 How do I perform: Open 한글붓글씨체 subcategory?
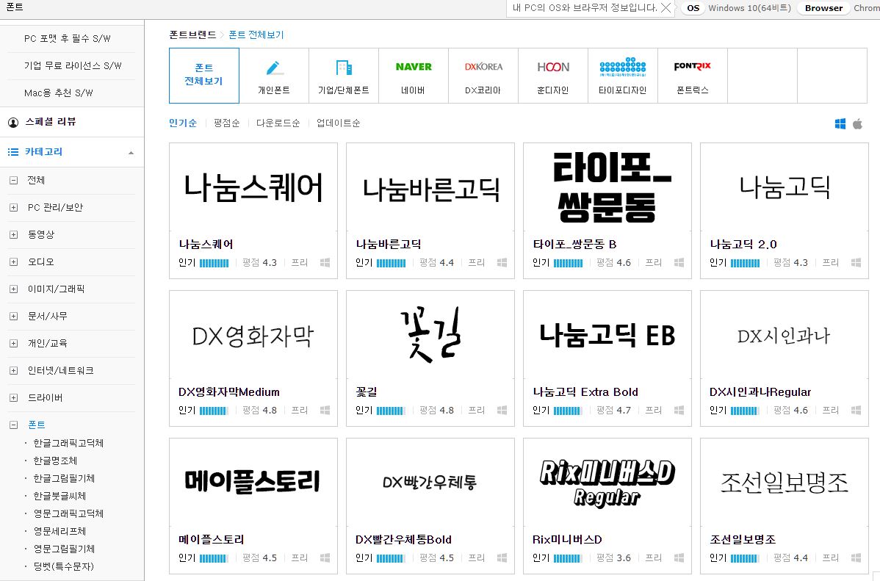click(x=59, y=497)
